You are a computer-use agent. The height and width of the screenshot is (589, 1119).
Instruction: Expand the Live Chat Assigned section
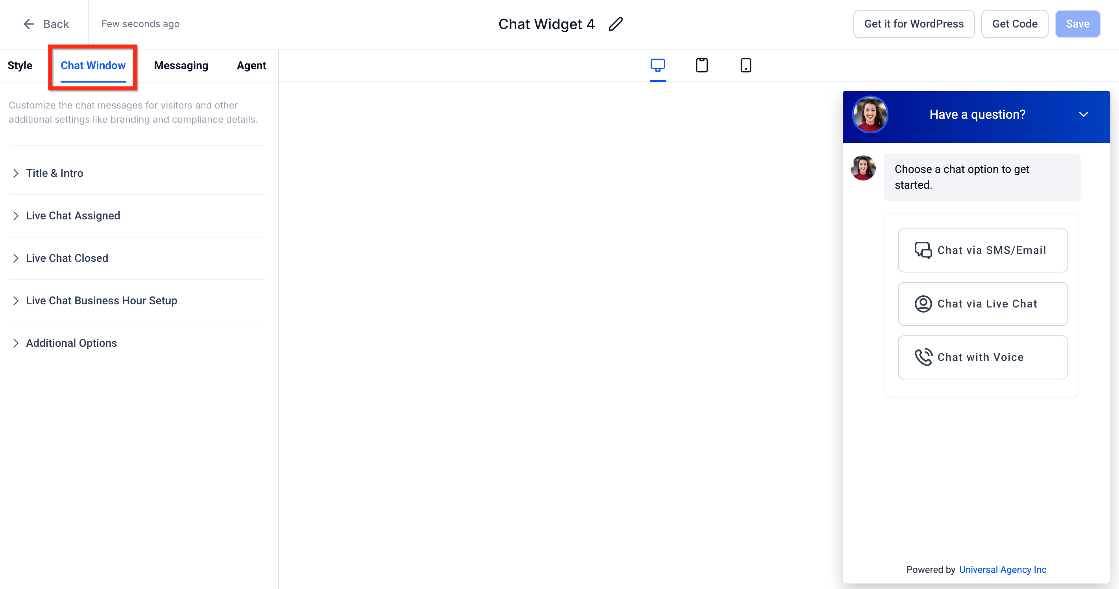tap(72, 216)
